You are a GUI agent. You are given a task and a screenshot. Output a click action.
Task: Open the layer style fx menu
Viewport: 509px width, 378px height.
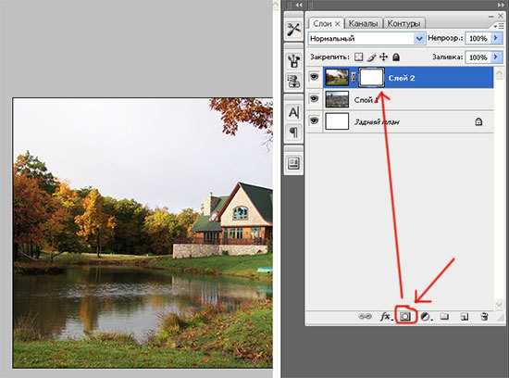tap(386, 316)
